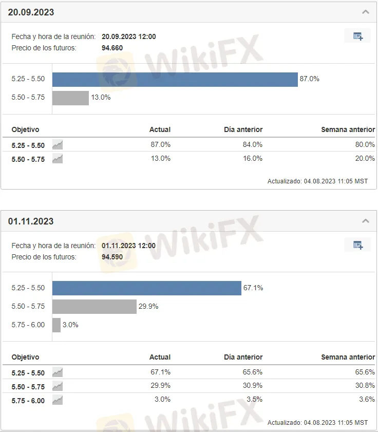Click 'Objetivo' column header in 20.09.2023 table

(25, 129)
